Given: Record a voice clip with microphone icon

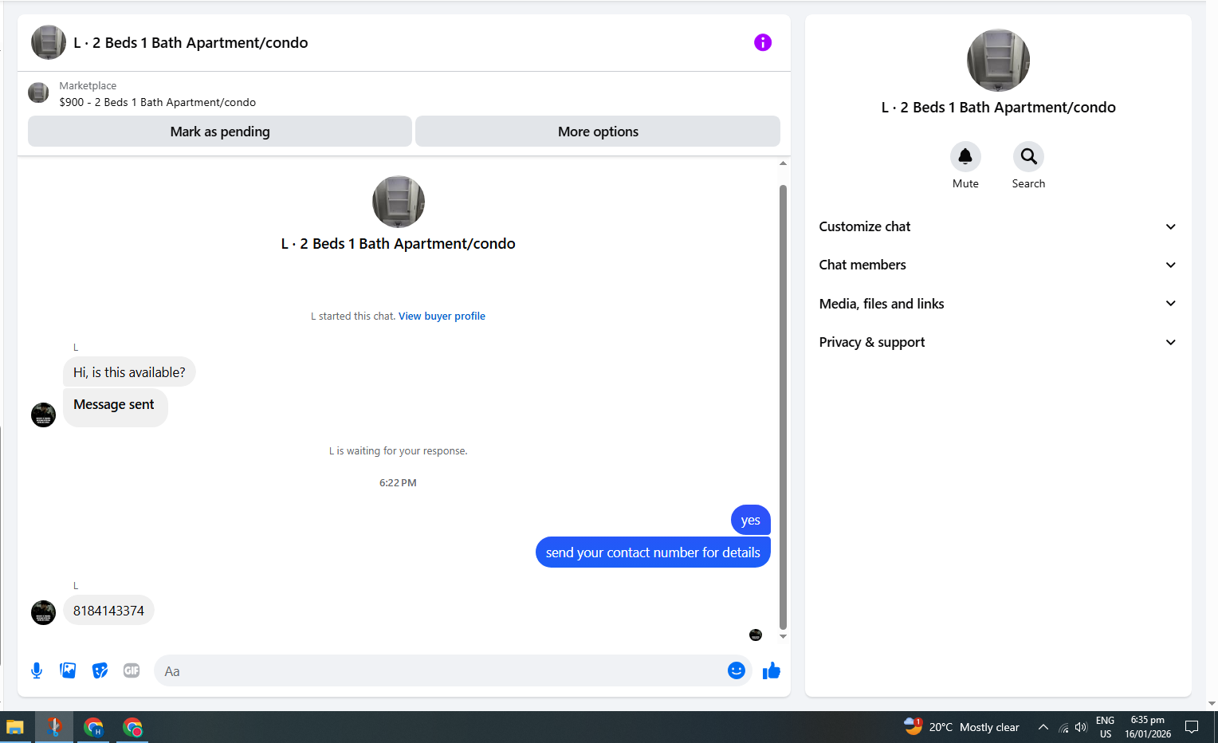Looking at the screenshot, I should point(37,670).
